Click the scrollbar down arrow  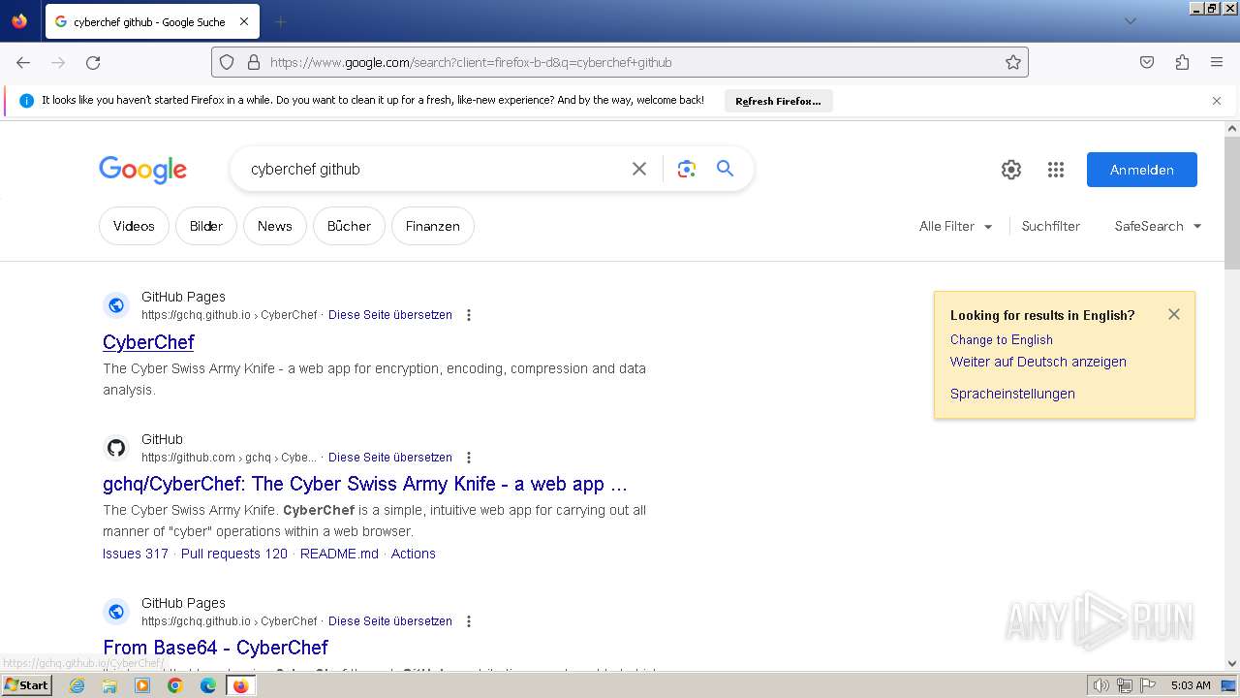click(x=1232, y=664)
